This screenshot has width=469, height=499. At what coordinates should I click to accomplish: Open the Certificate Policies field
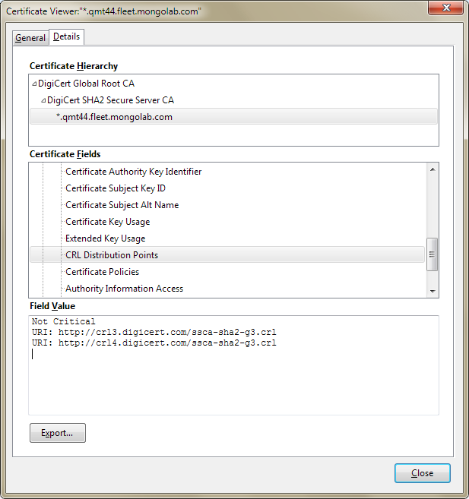[x=102, y=272]
